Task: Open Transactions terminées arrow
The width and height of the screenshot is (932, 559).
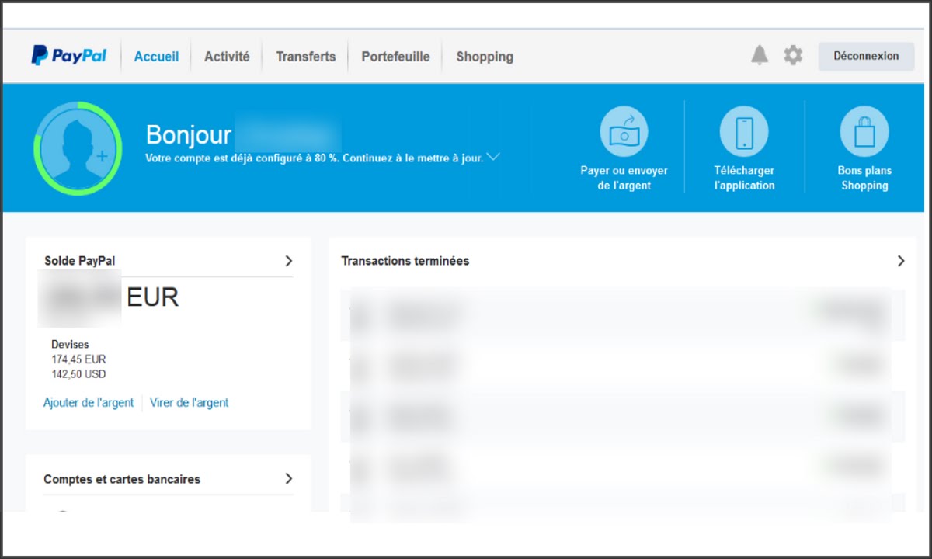Action: (x=901, y=261)
